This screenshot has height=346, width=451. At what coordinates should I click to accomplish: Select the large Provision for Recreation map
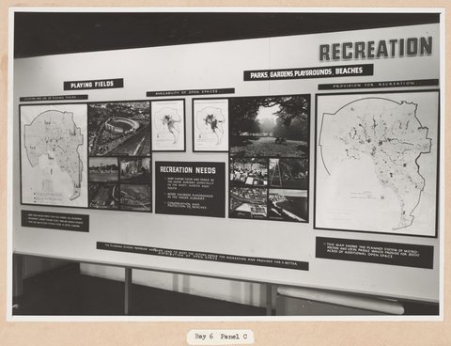coord(377,163)
